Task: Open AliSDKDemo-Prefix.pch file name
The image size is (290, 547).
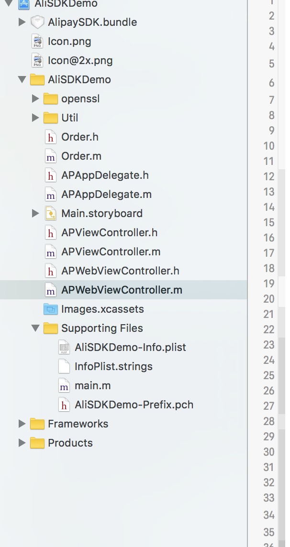Action: (134, 405)
